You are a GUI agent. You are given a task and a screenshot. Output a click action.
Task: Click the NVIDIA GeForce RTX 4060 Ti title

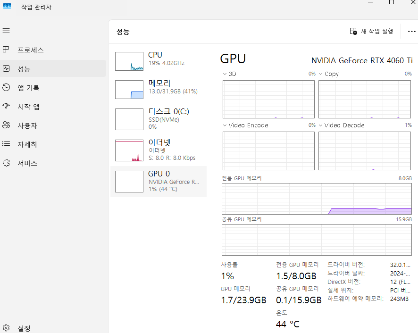[x=362, y=61]
